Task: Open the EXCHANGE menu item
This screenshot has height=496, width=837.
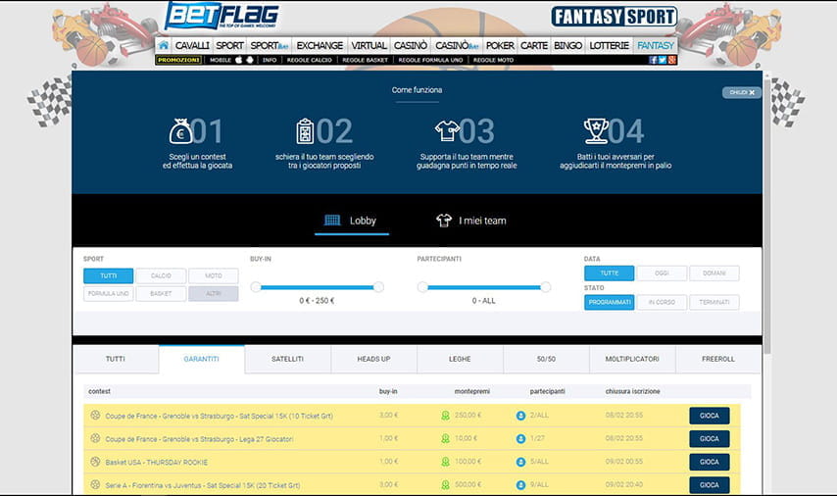Action: click(x=320, y=45)
